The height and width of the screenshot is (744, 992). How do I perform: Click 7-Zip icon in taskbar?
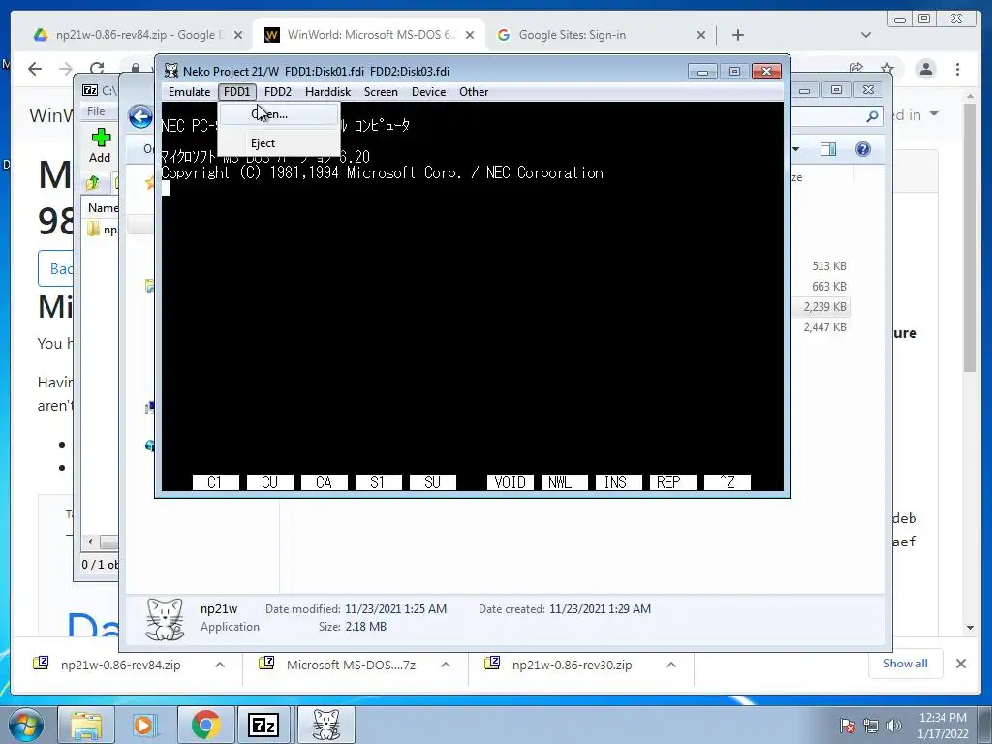[x=263, y=725]
